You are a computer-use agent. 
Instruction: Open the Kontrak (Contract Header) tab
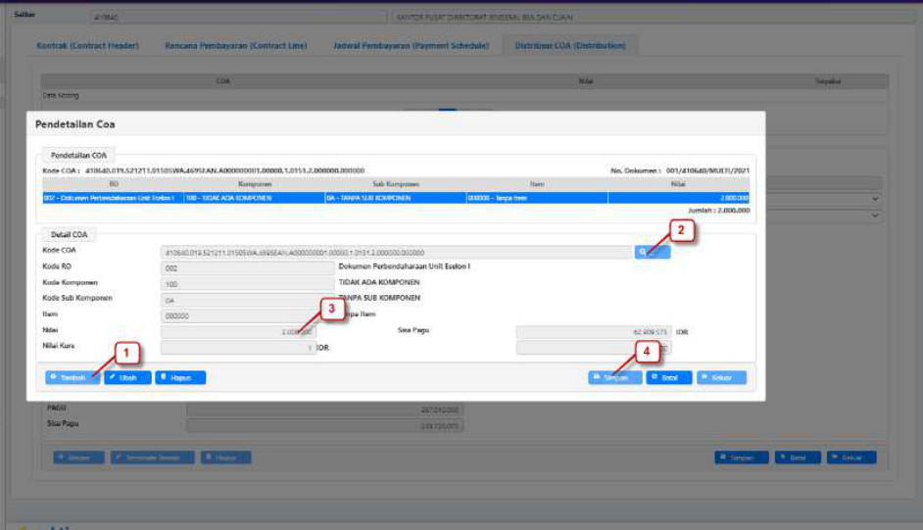coord(87,46)
